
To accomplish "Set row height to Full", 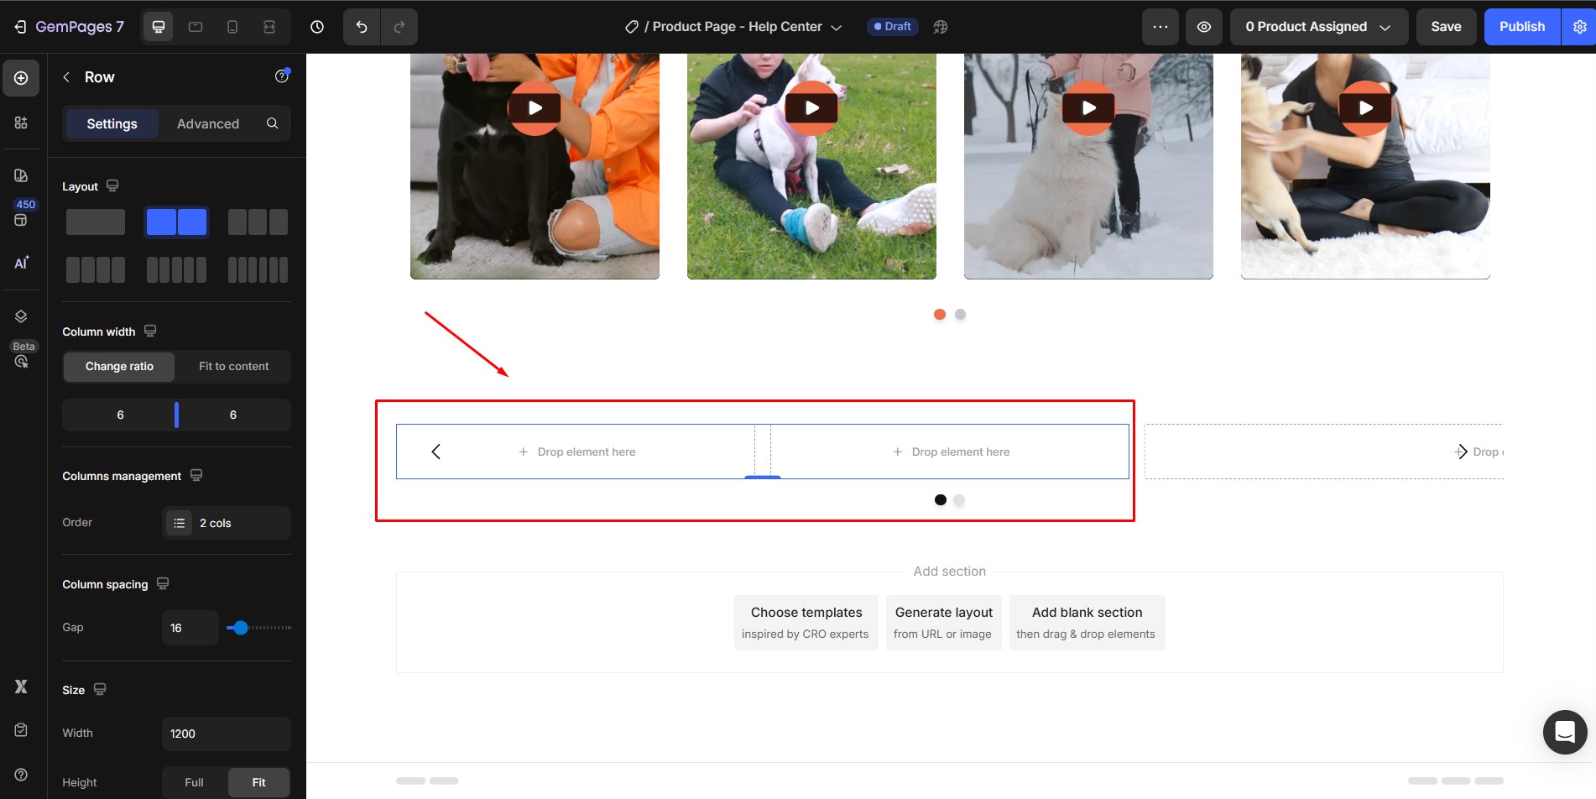I will click(x=194, y=782).
